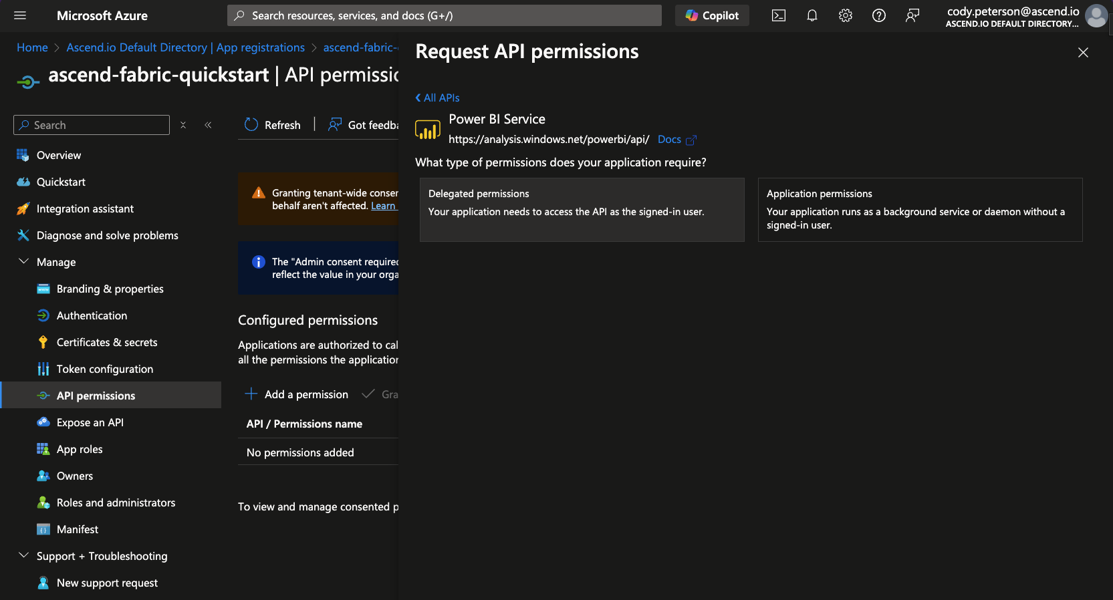Click the Power BI Service logo icon
Viewport: 1113px width, 600px height.
point(428,130)
